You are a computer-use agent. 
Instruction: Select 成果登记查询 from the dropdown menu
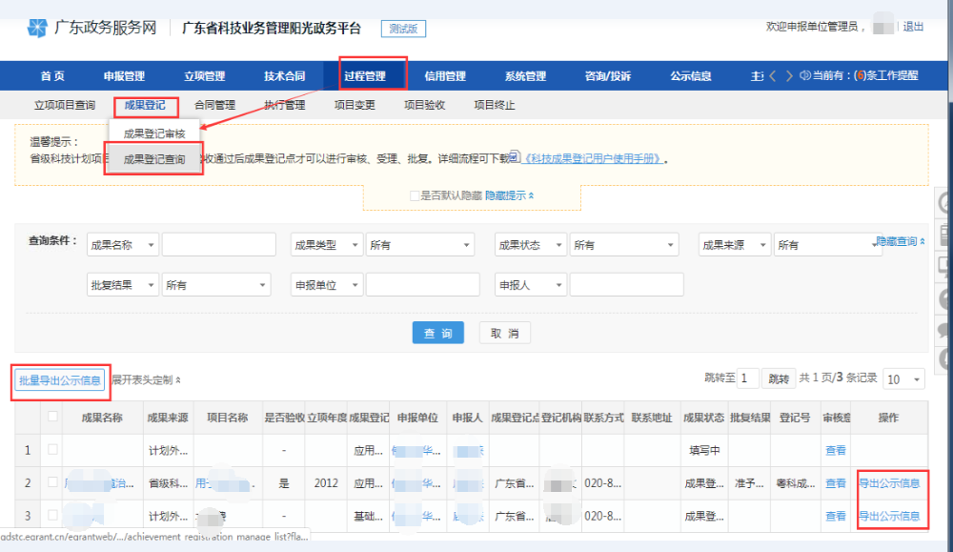pos(154,160)
